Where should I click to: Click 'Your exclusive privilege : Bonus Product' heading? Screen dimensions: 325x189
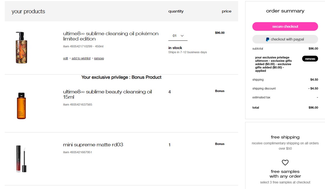[121, 77]
